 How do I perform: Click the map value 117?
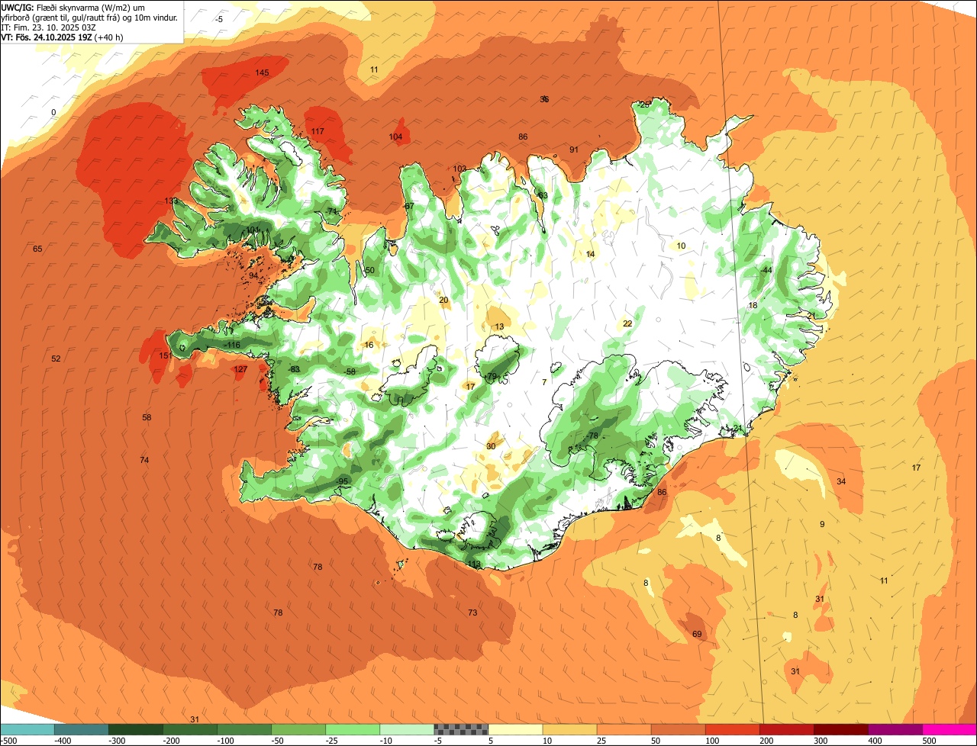point(318,132)
